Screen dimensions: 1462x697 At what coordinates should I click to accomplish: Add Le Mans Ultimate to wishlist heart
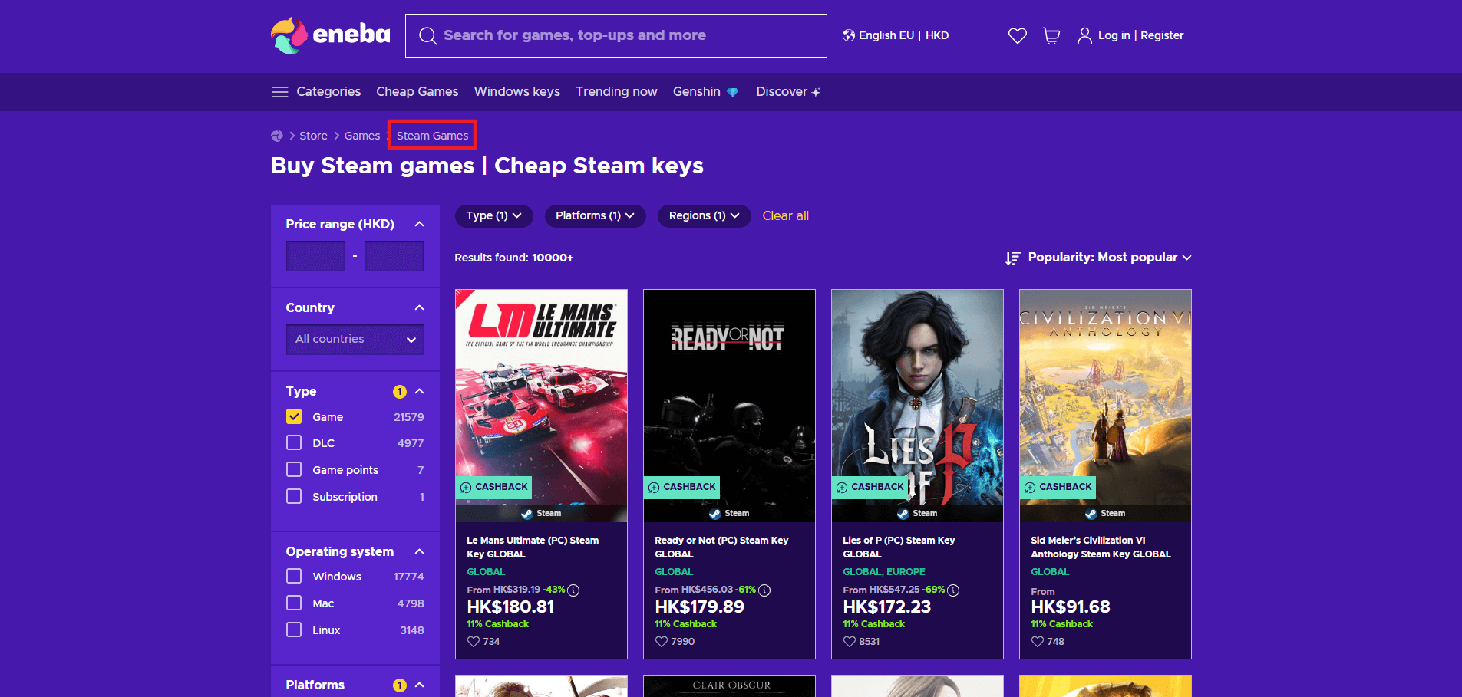474,642
